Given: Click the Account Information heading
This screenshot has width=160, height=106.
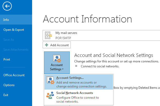Looking at the screenshot, I should pyautogui.click(x=87, y=19).
